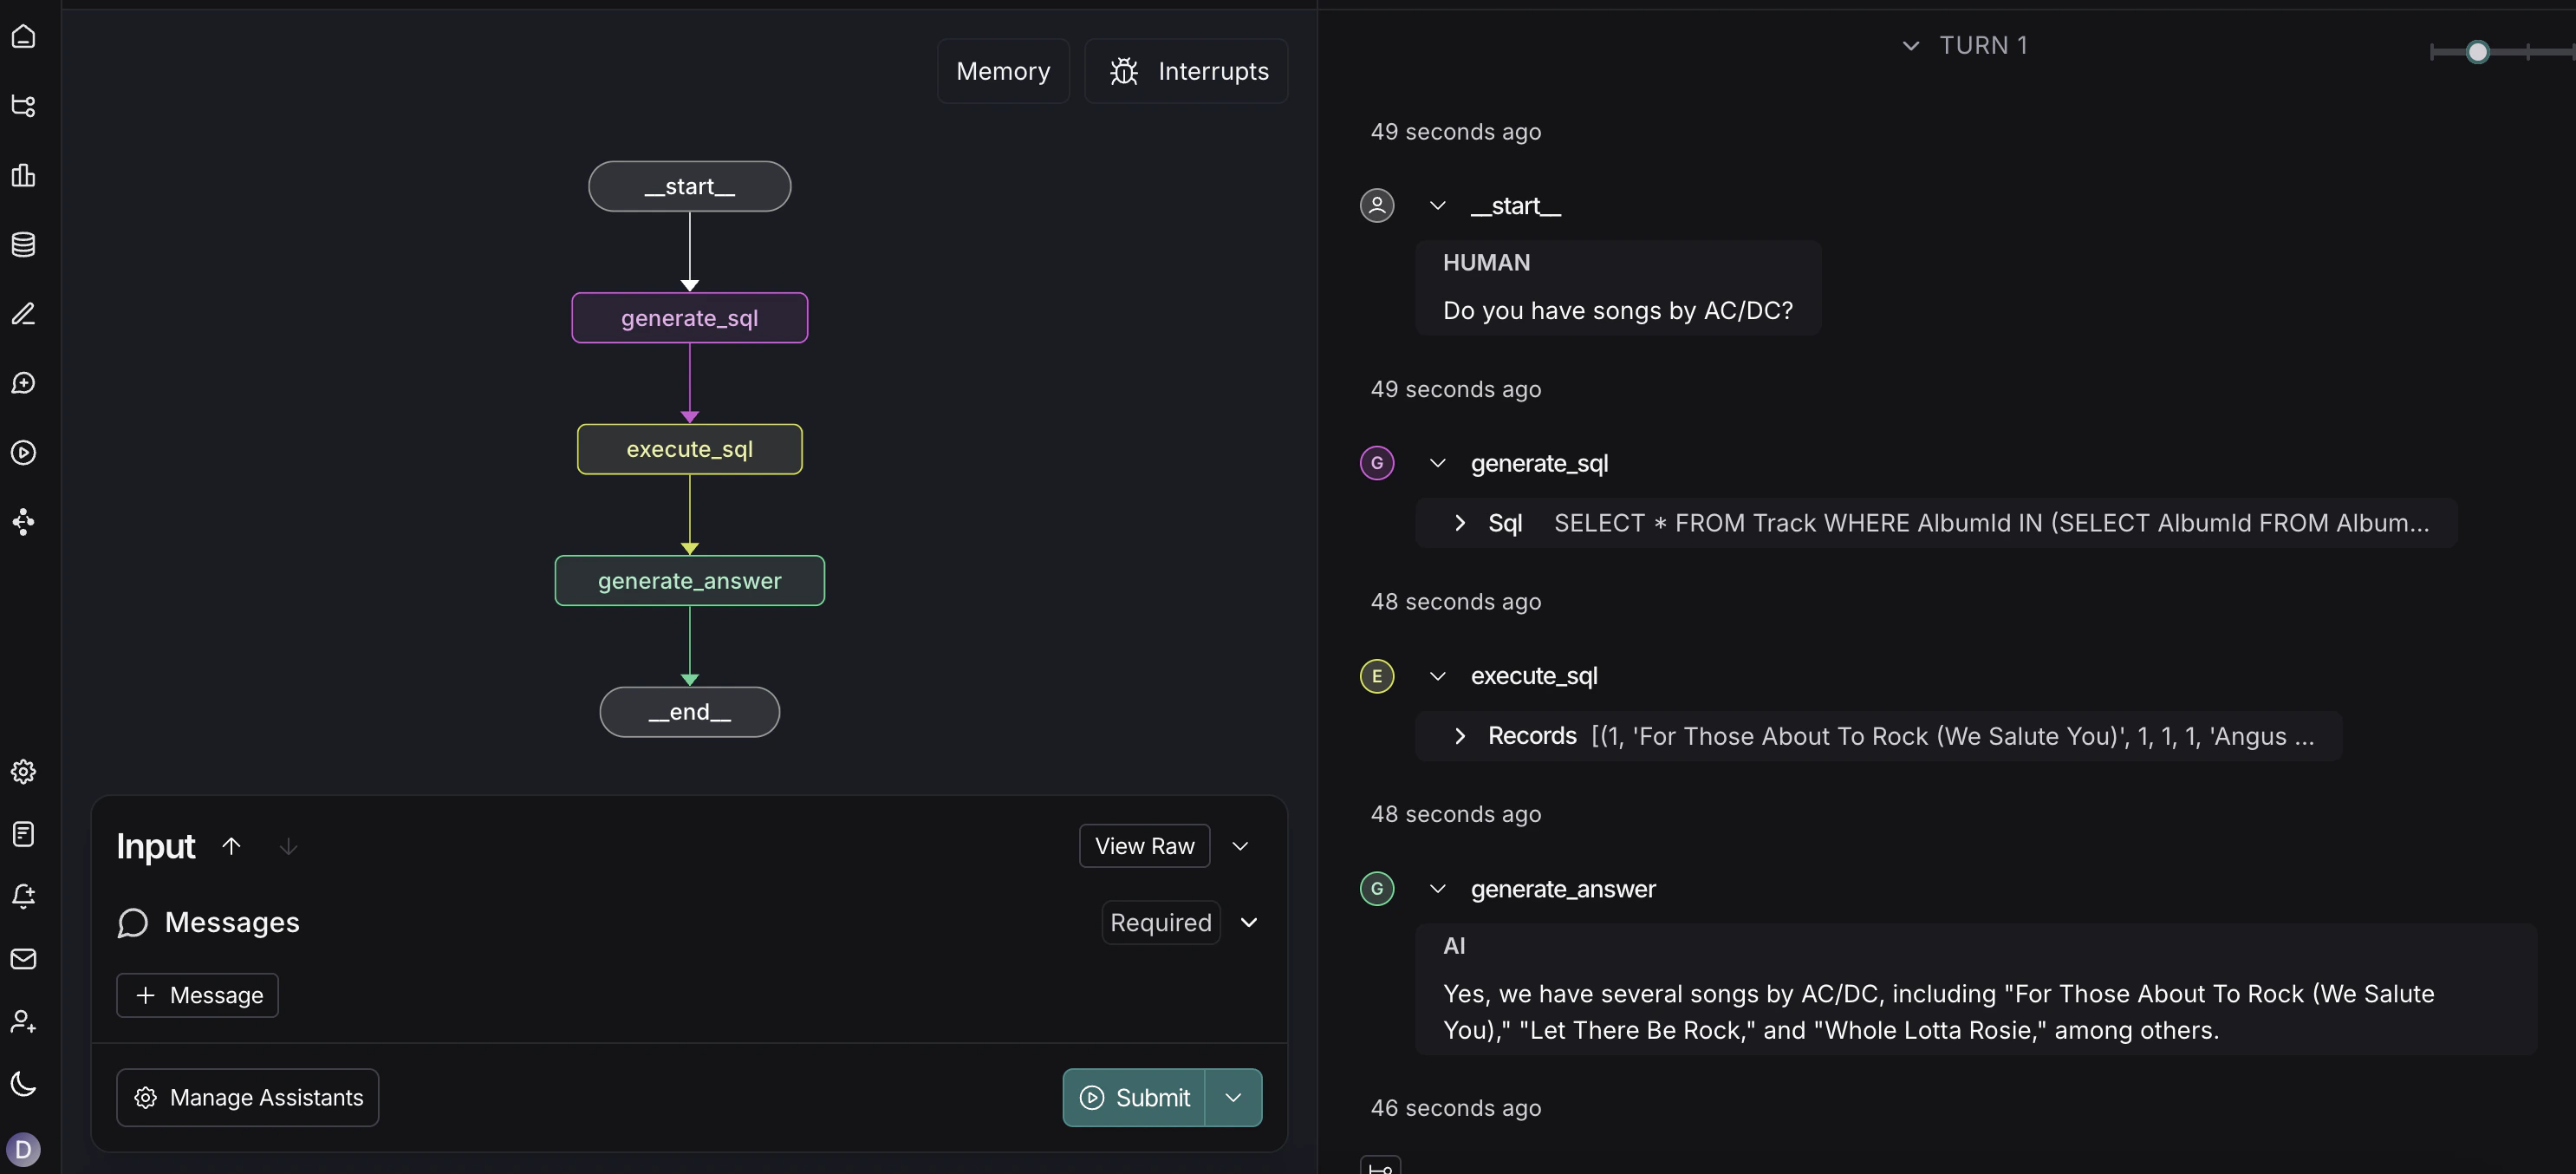Select the generate_answer node in the graph
Image resolution: width=2576 pixels, height=1174 pixels.
[689, 580]
